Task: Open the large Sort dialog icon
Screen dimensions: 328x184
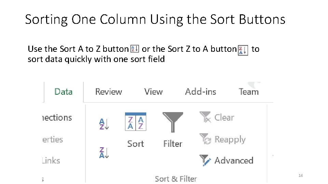Action: pyautogui.click(x=136, y=122)
